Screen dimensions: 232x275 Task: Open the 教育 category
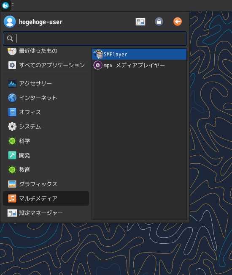tap(46, 170)
